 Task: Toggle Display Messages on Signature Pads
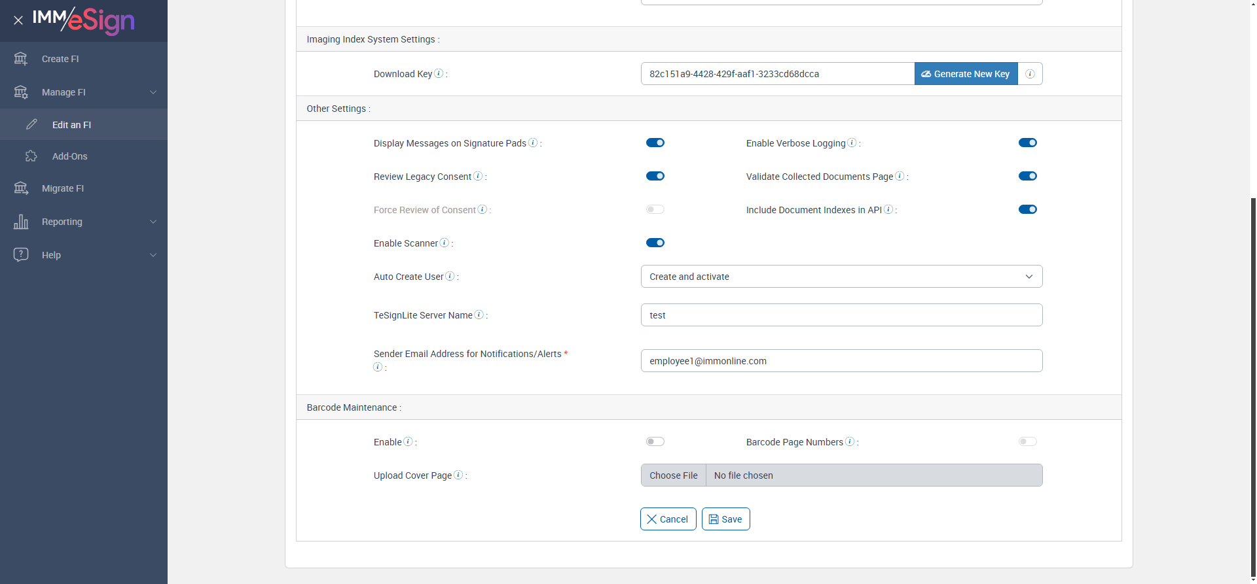[655, 143]
